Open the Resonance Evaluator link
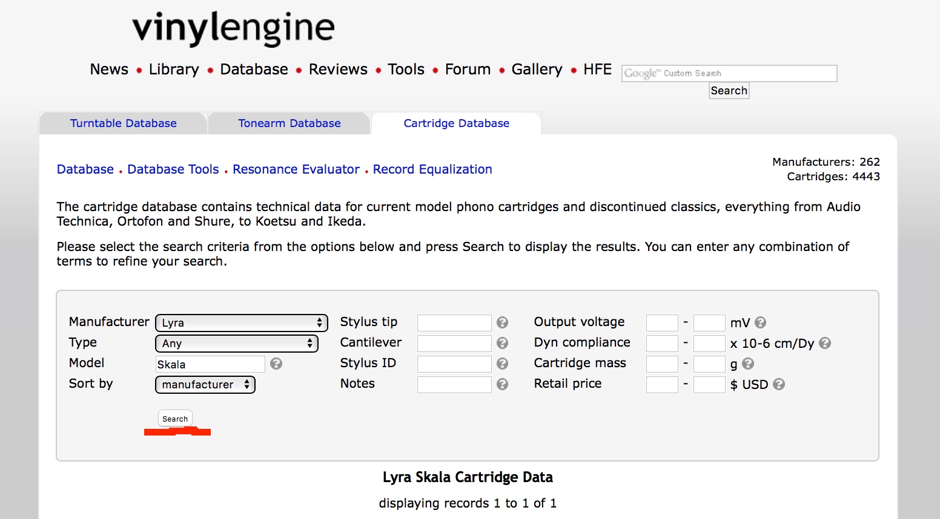 pyautogui.click(x=296, y=169)
